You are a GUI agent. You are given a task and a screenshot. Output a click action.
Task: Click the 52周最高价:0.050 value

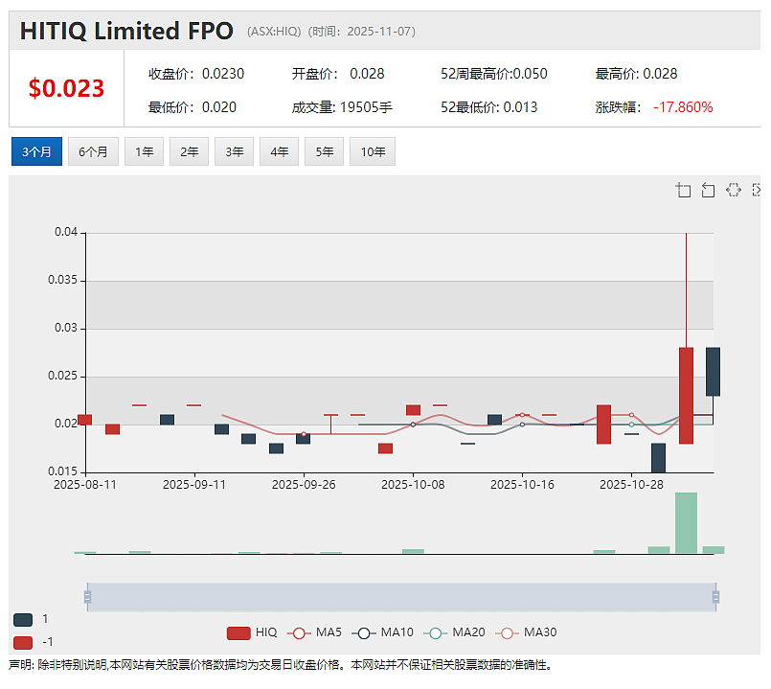click(493, 74)
